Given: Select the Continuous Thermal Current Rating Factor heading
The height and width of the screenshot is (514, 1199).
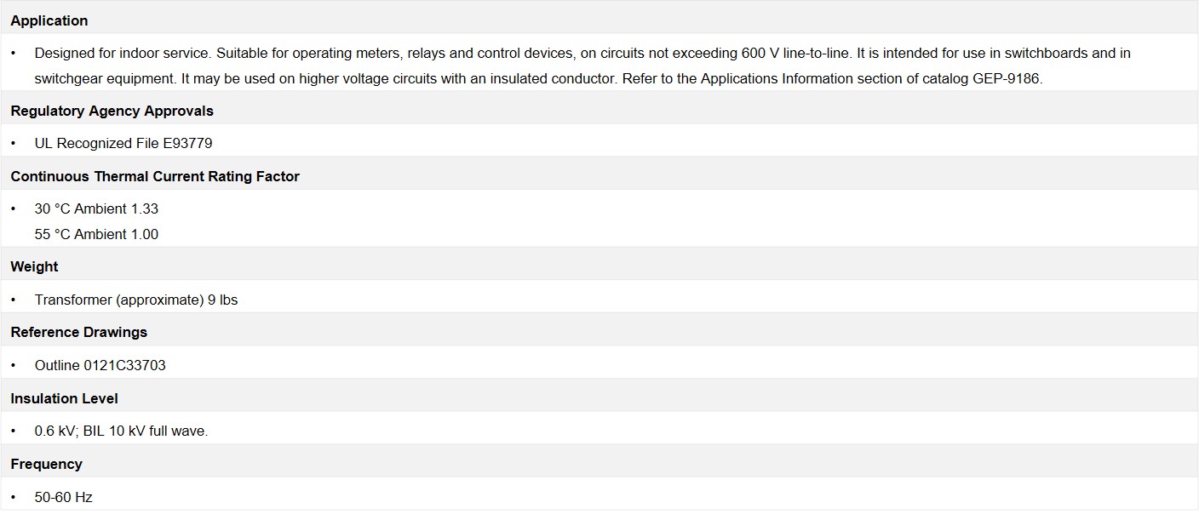Looking at the screenshot, I should tap(155, 176).
